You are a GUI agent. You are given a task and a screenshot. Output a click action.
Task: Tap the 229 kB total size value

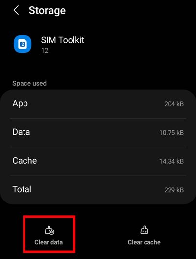pyautogui.click(x=174, y=190)
